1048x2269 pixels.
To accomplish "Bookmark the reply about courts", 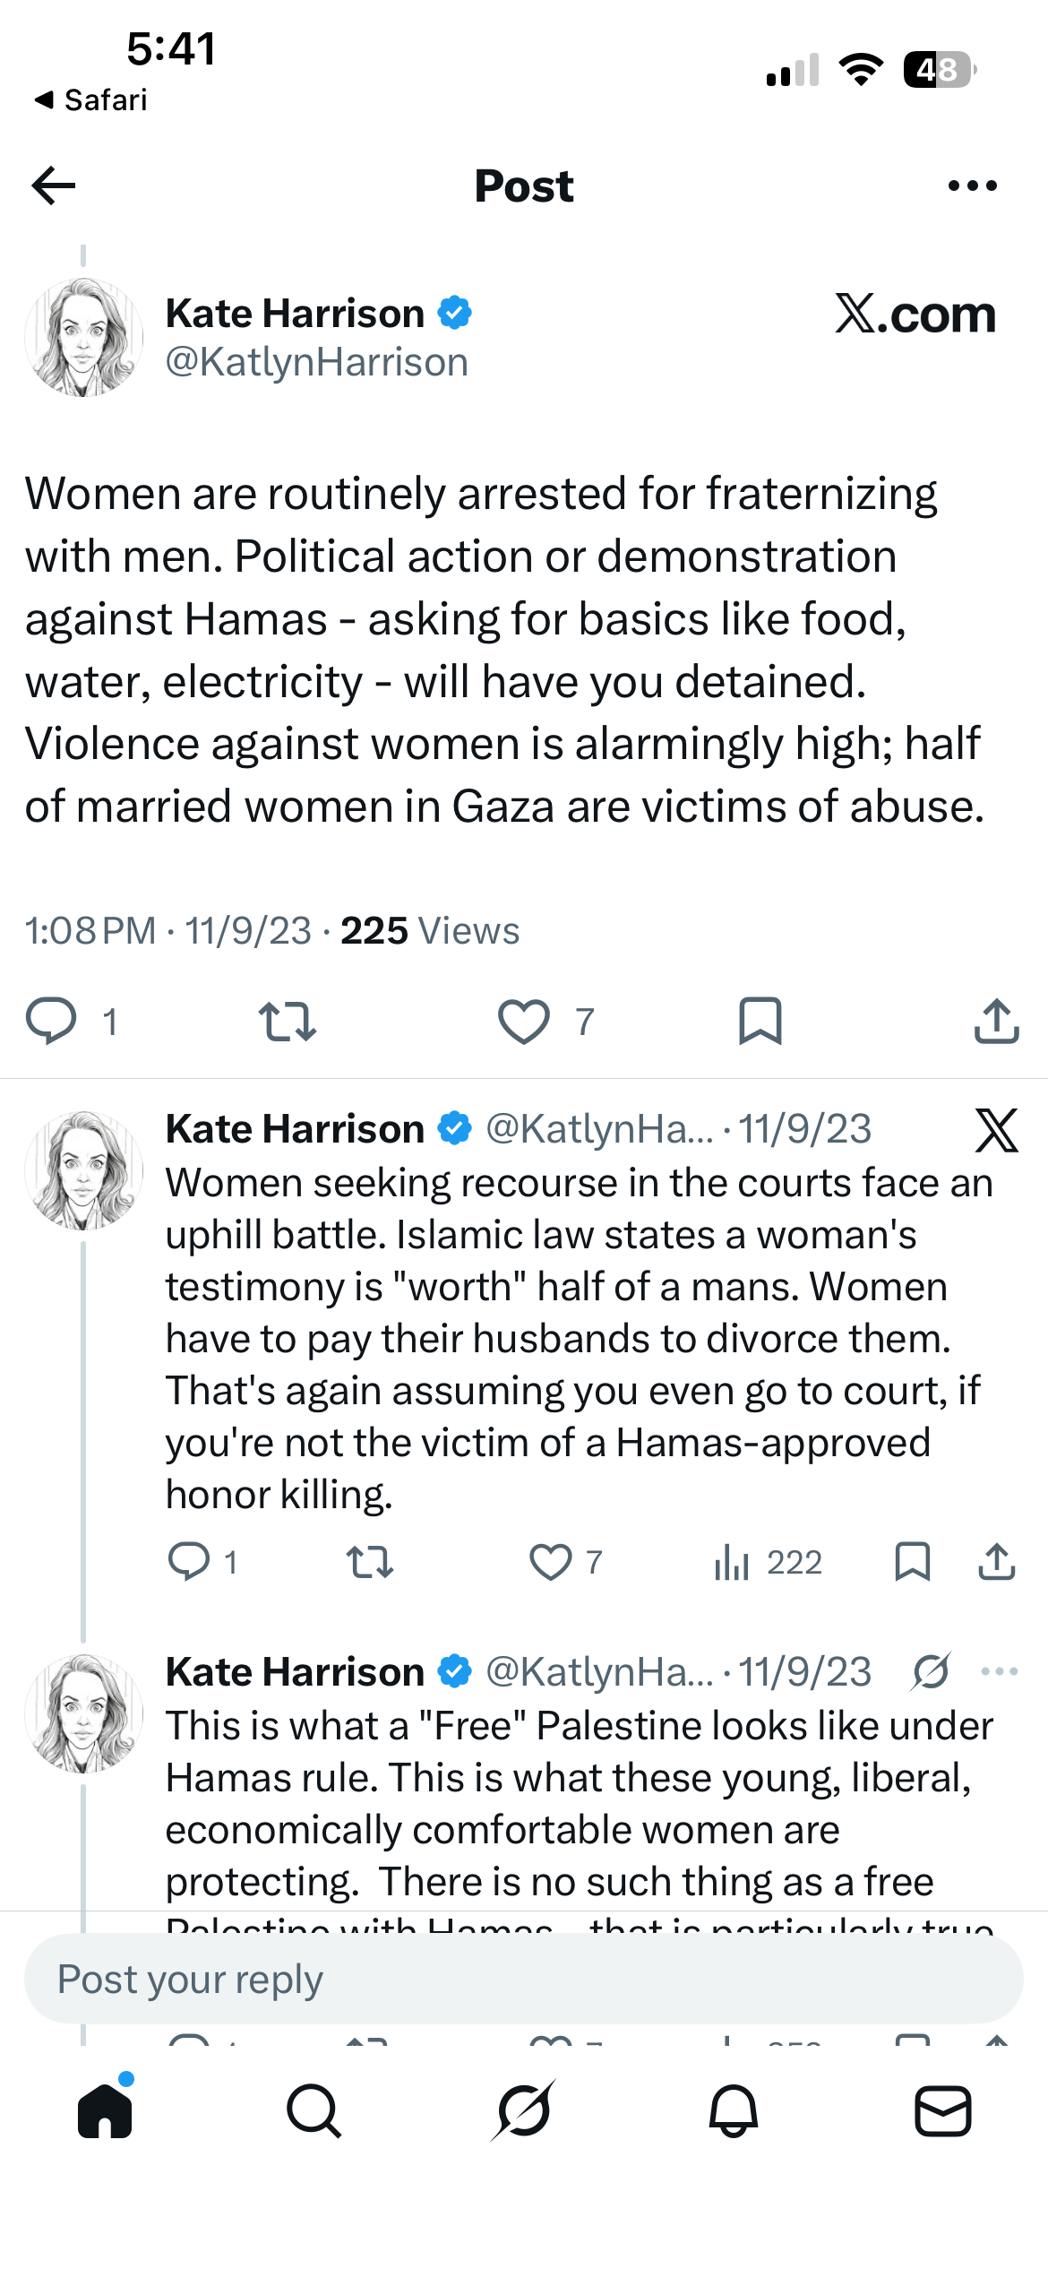I will click(x=912, y=1562).
